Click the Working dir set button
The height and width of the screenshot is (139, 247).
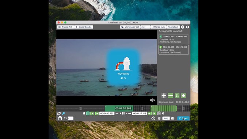(x=130, y=27)
